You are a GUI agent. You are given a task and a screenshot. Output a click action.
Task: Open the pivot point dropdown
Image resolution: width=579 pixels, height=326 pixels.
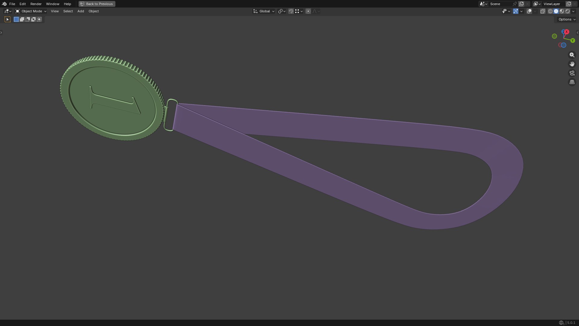pyautogui.click(x=282, y=11)
